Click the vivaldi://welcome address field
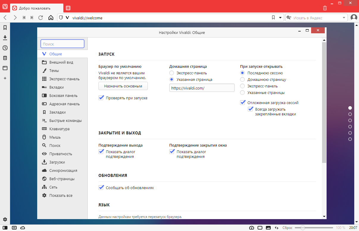 pyautogui.click(x=171, y=18)
